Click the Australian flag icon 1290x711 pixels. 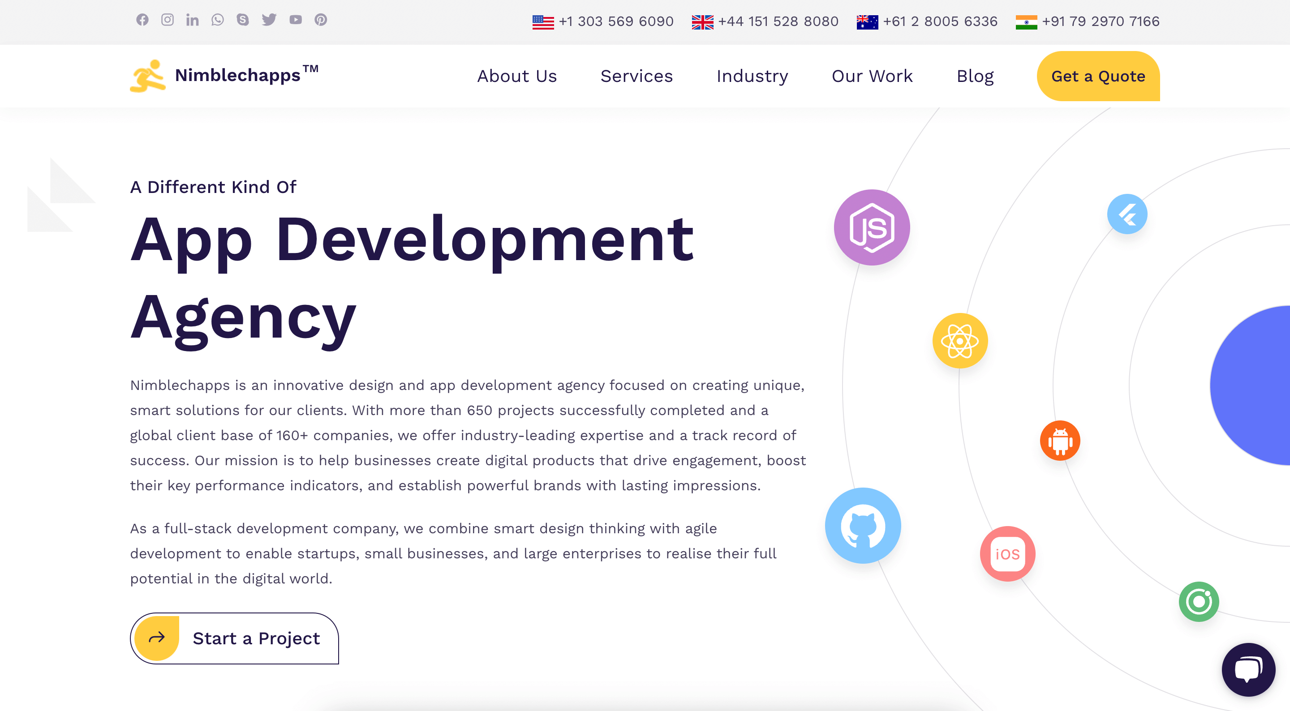(867, 22)
